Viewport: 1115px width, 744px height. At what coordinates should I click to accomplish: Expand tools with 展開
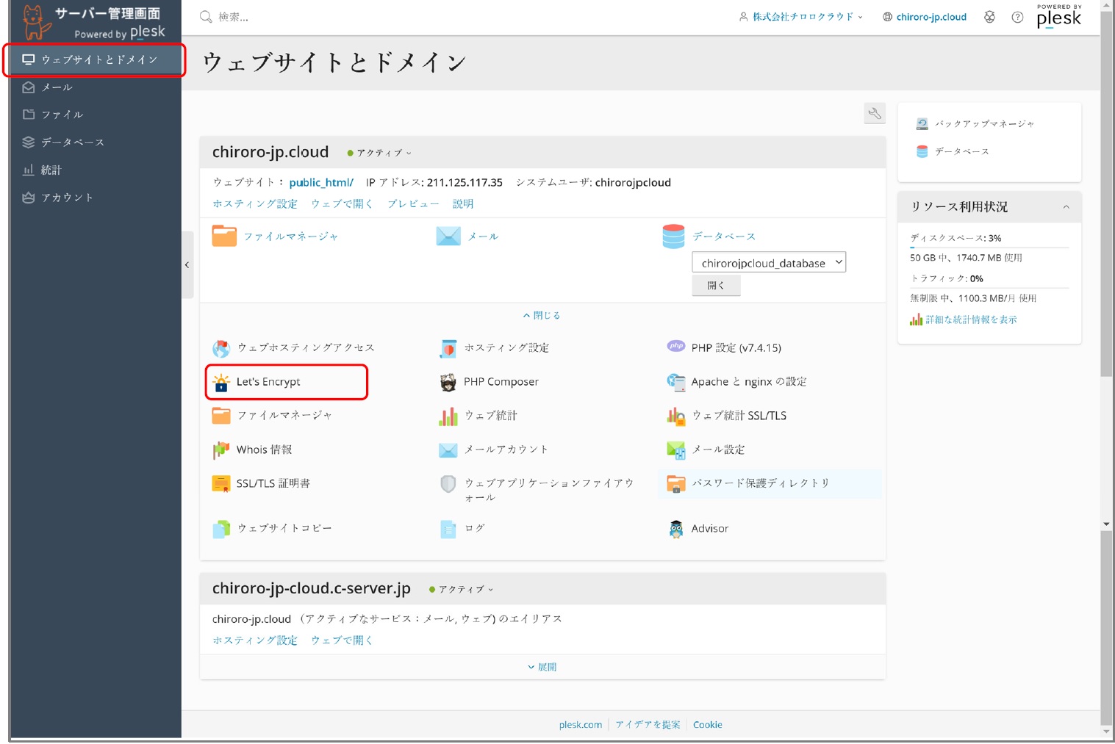pos(542,667)
